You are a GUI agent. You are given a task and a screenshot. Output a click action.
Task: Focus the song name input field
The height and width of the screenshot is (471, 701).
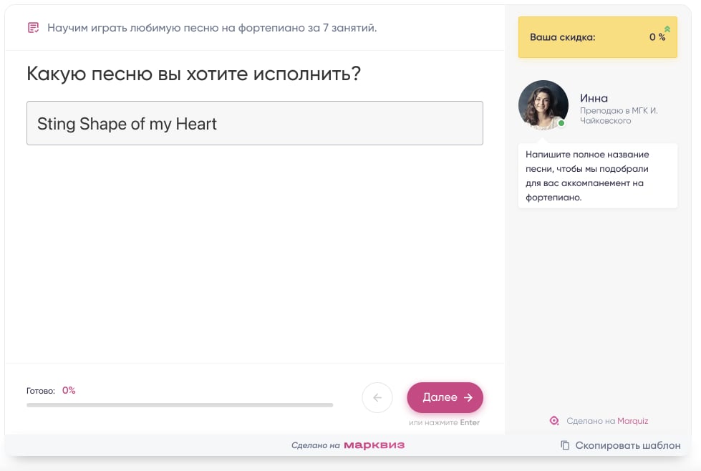point(254,123)
